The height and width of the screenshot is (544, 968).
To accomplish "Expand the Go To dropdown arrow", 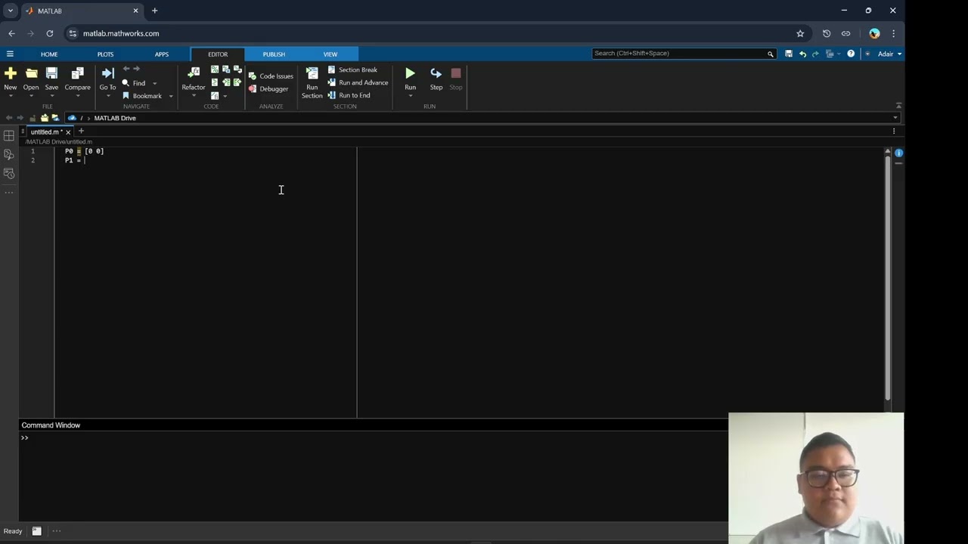I will [x=107, y=96].
